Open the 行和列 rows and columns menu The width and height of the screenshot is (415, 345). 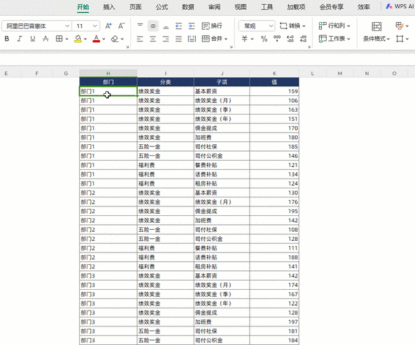point(334,26)
